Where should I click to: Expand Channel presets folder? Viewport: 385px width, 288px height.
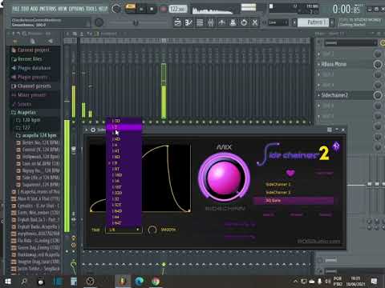34,86
